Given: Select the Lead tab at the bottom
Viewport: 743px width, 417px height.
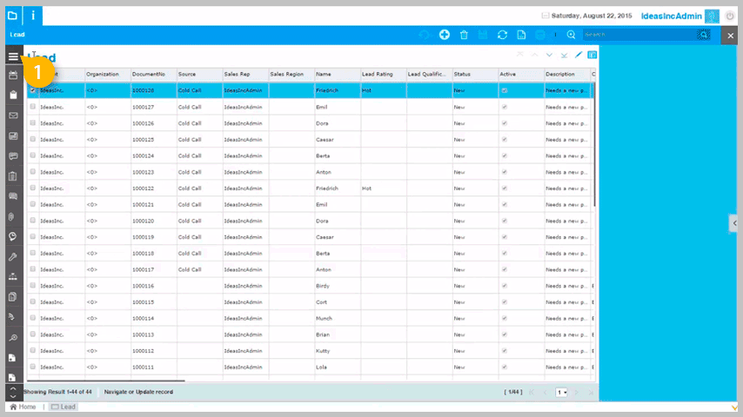Looking at the screenshot, I should click(62, 407).
